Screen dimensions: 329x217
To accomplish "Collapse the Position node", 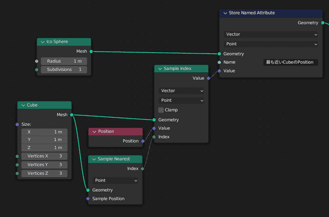I will 94,132.
